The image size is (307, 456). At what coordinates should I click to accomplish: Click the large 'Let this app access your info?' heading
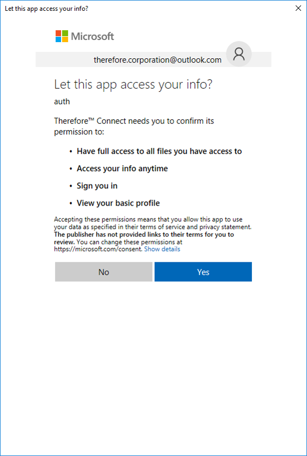[133, 85]
